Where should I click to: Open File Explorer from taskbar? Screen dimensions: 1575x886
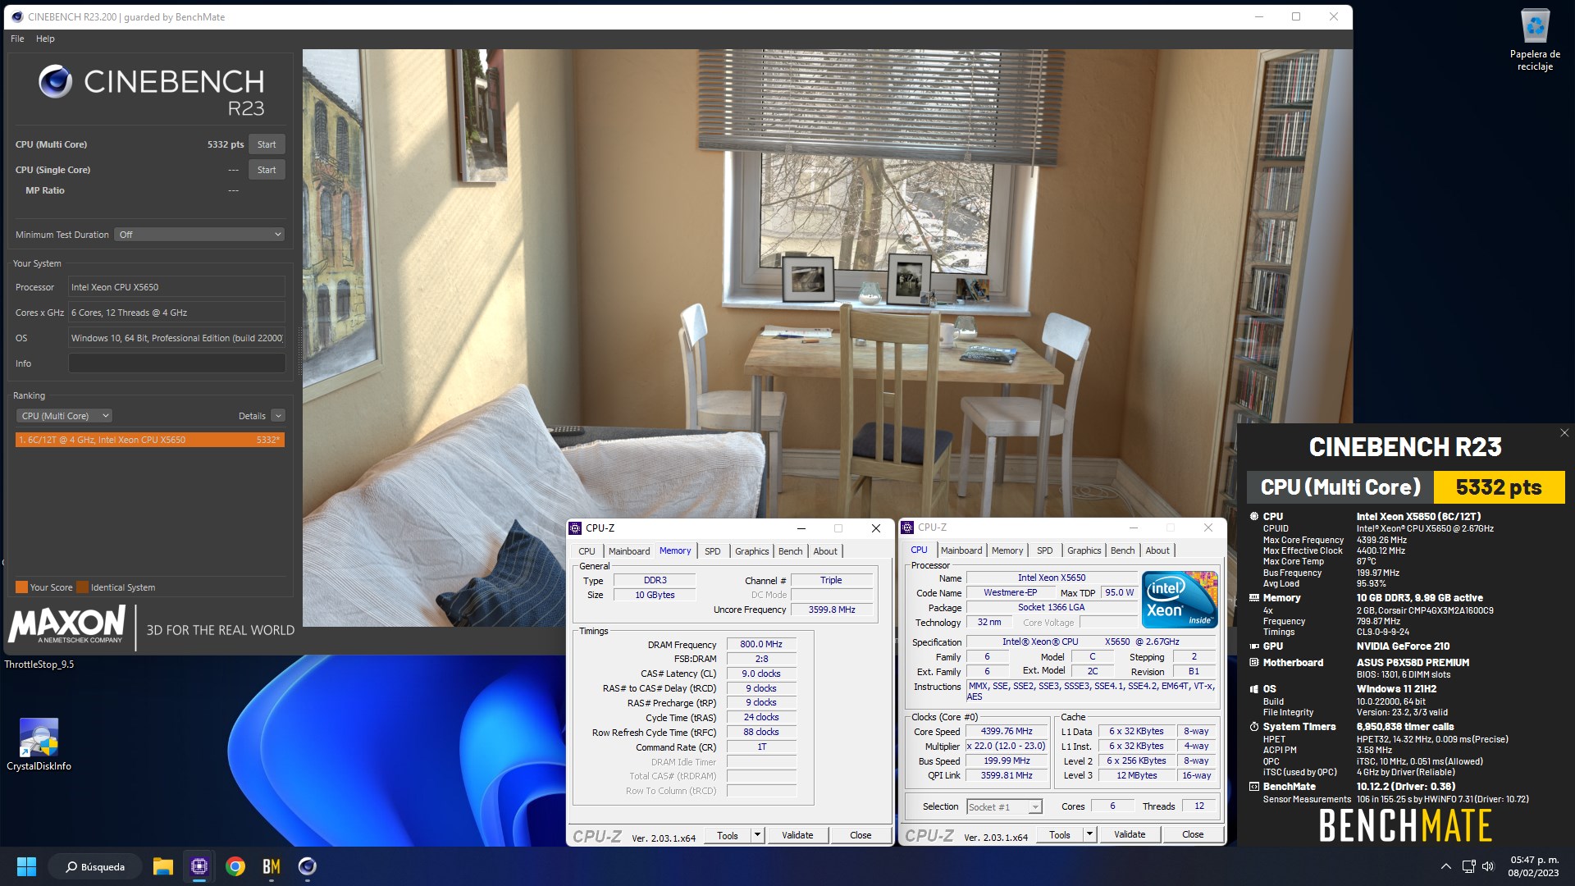point(162,866)
